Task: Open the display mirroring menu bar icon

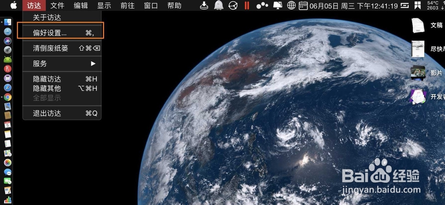Action: (x=277, y=5)
